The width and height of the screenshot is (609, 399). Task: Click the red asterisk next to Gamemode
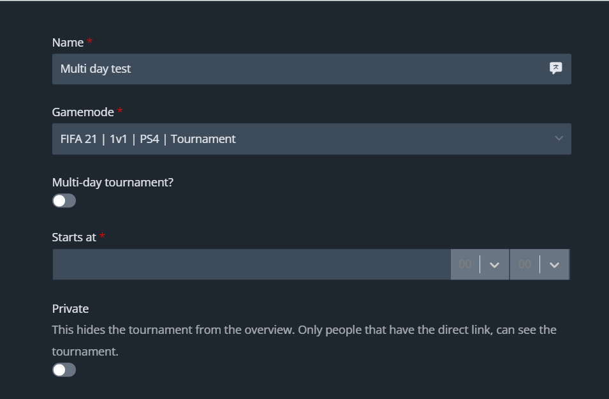(x=120, y=112)
